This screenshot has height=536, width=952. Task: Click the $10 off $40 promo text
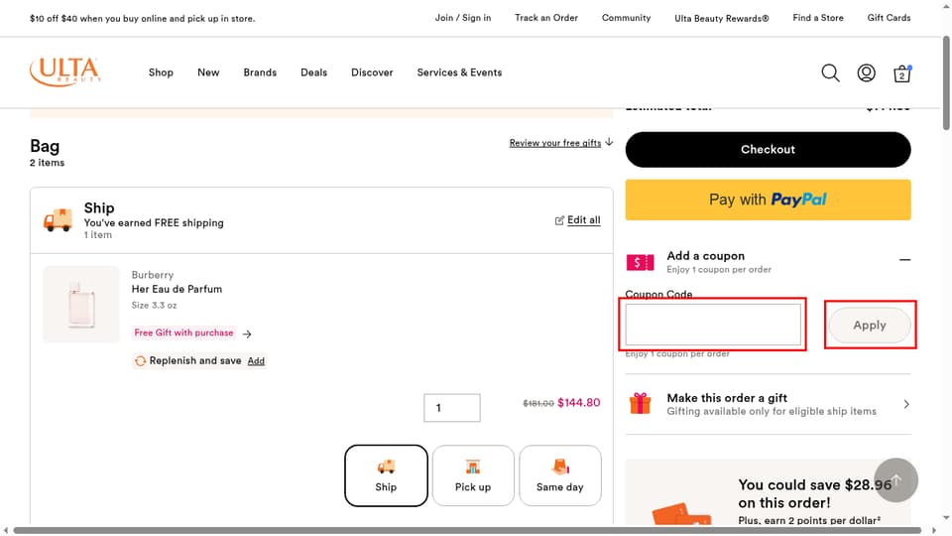[x=142, y=18]
